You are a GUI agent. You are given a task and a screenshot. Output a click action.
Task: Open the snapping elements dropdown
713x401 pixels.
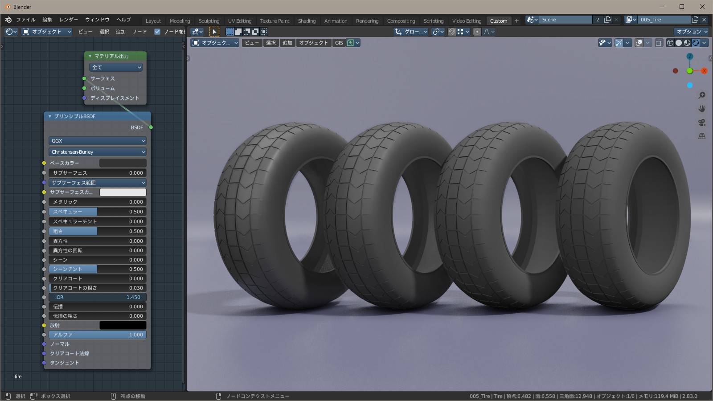point(463,32)
